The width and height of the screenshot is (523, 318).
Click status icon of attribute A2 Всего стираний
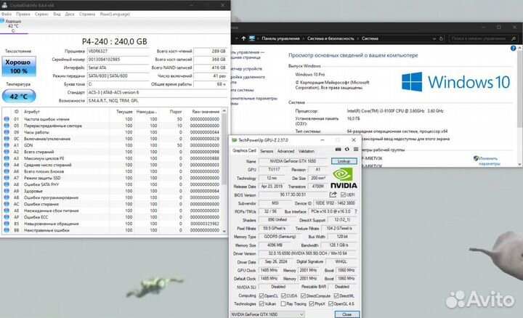point(7,152)
